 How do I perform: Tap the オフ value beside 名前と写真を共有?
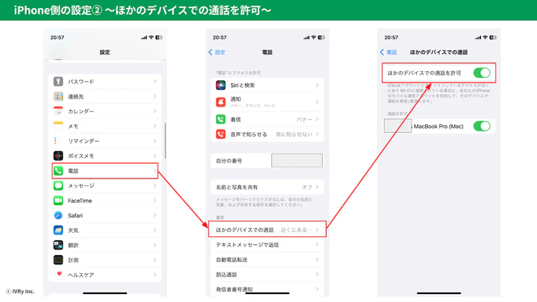[x=307, y=187]
